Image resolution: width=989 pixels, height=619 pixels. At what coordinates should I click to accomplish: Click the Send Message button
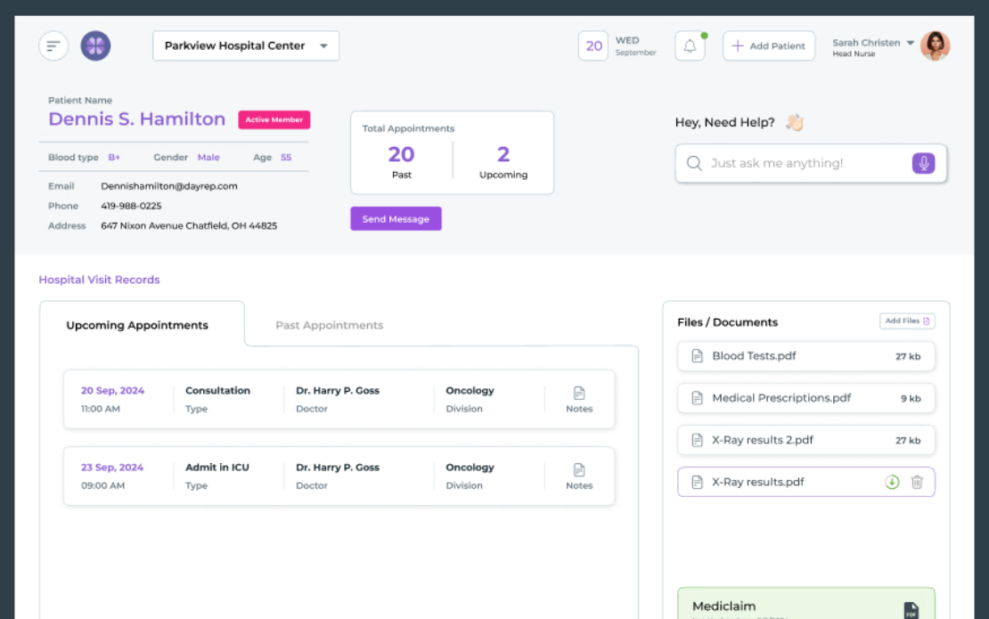click(x=396, y=219)
